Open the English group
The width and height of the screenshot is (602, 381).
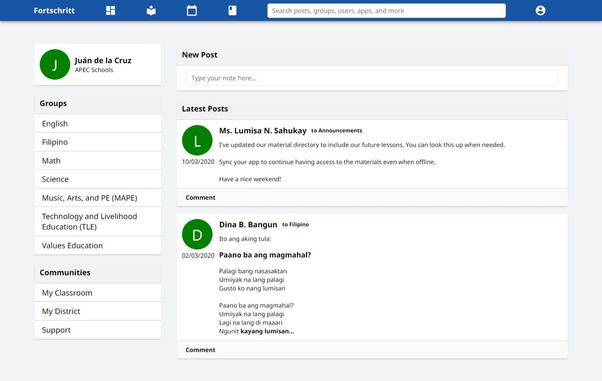pyautogui.click(x=55, y=124)
